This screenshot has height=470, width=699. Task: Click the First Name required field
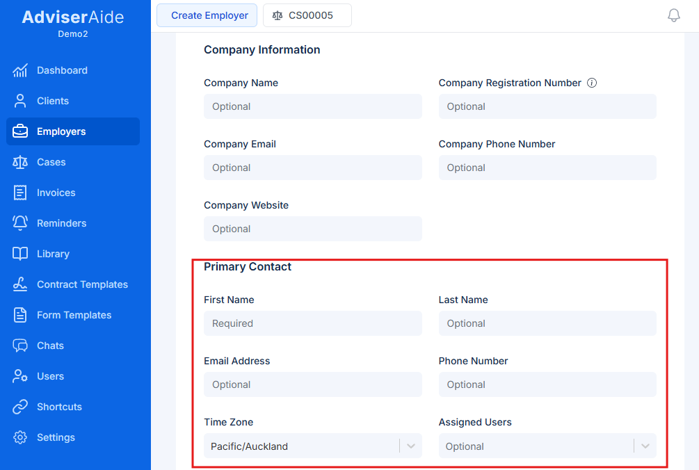coord(313,323)
